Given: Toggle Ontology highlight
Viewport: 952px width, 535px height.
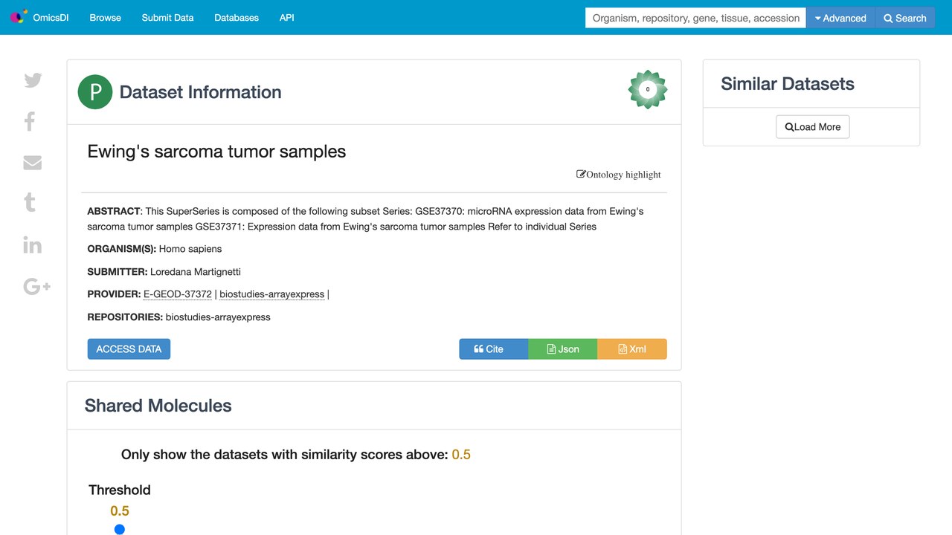Looking at the screenshot, I should 619,175.
